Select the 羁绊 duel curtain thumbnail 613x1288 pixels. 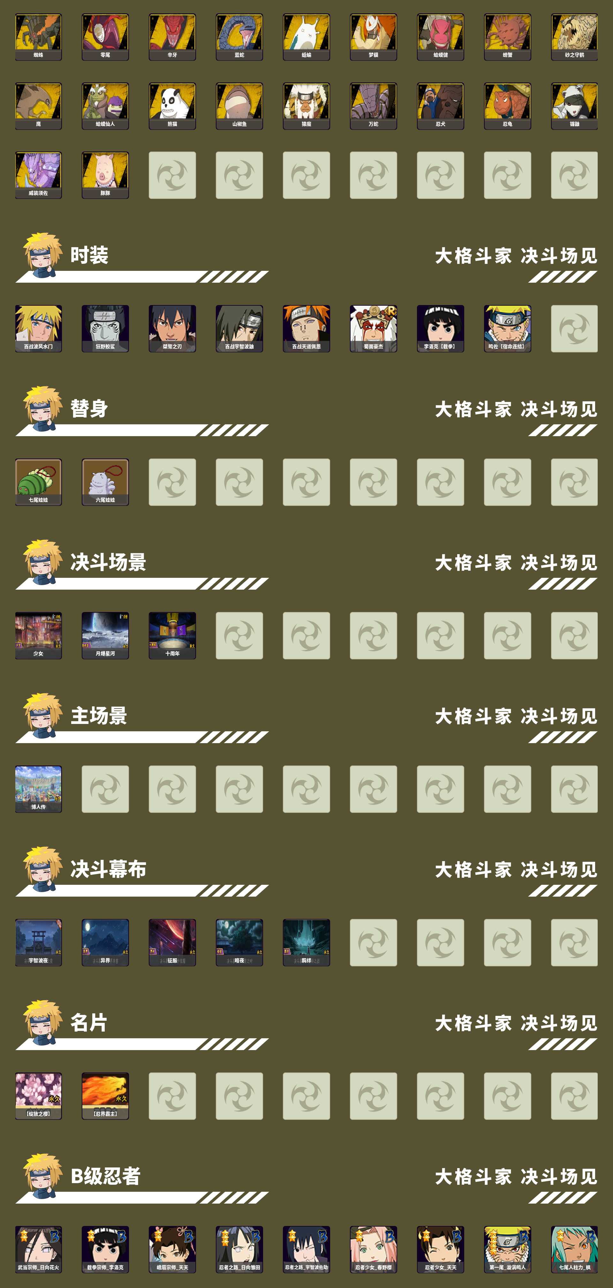(306, 943)
